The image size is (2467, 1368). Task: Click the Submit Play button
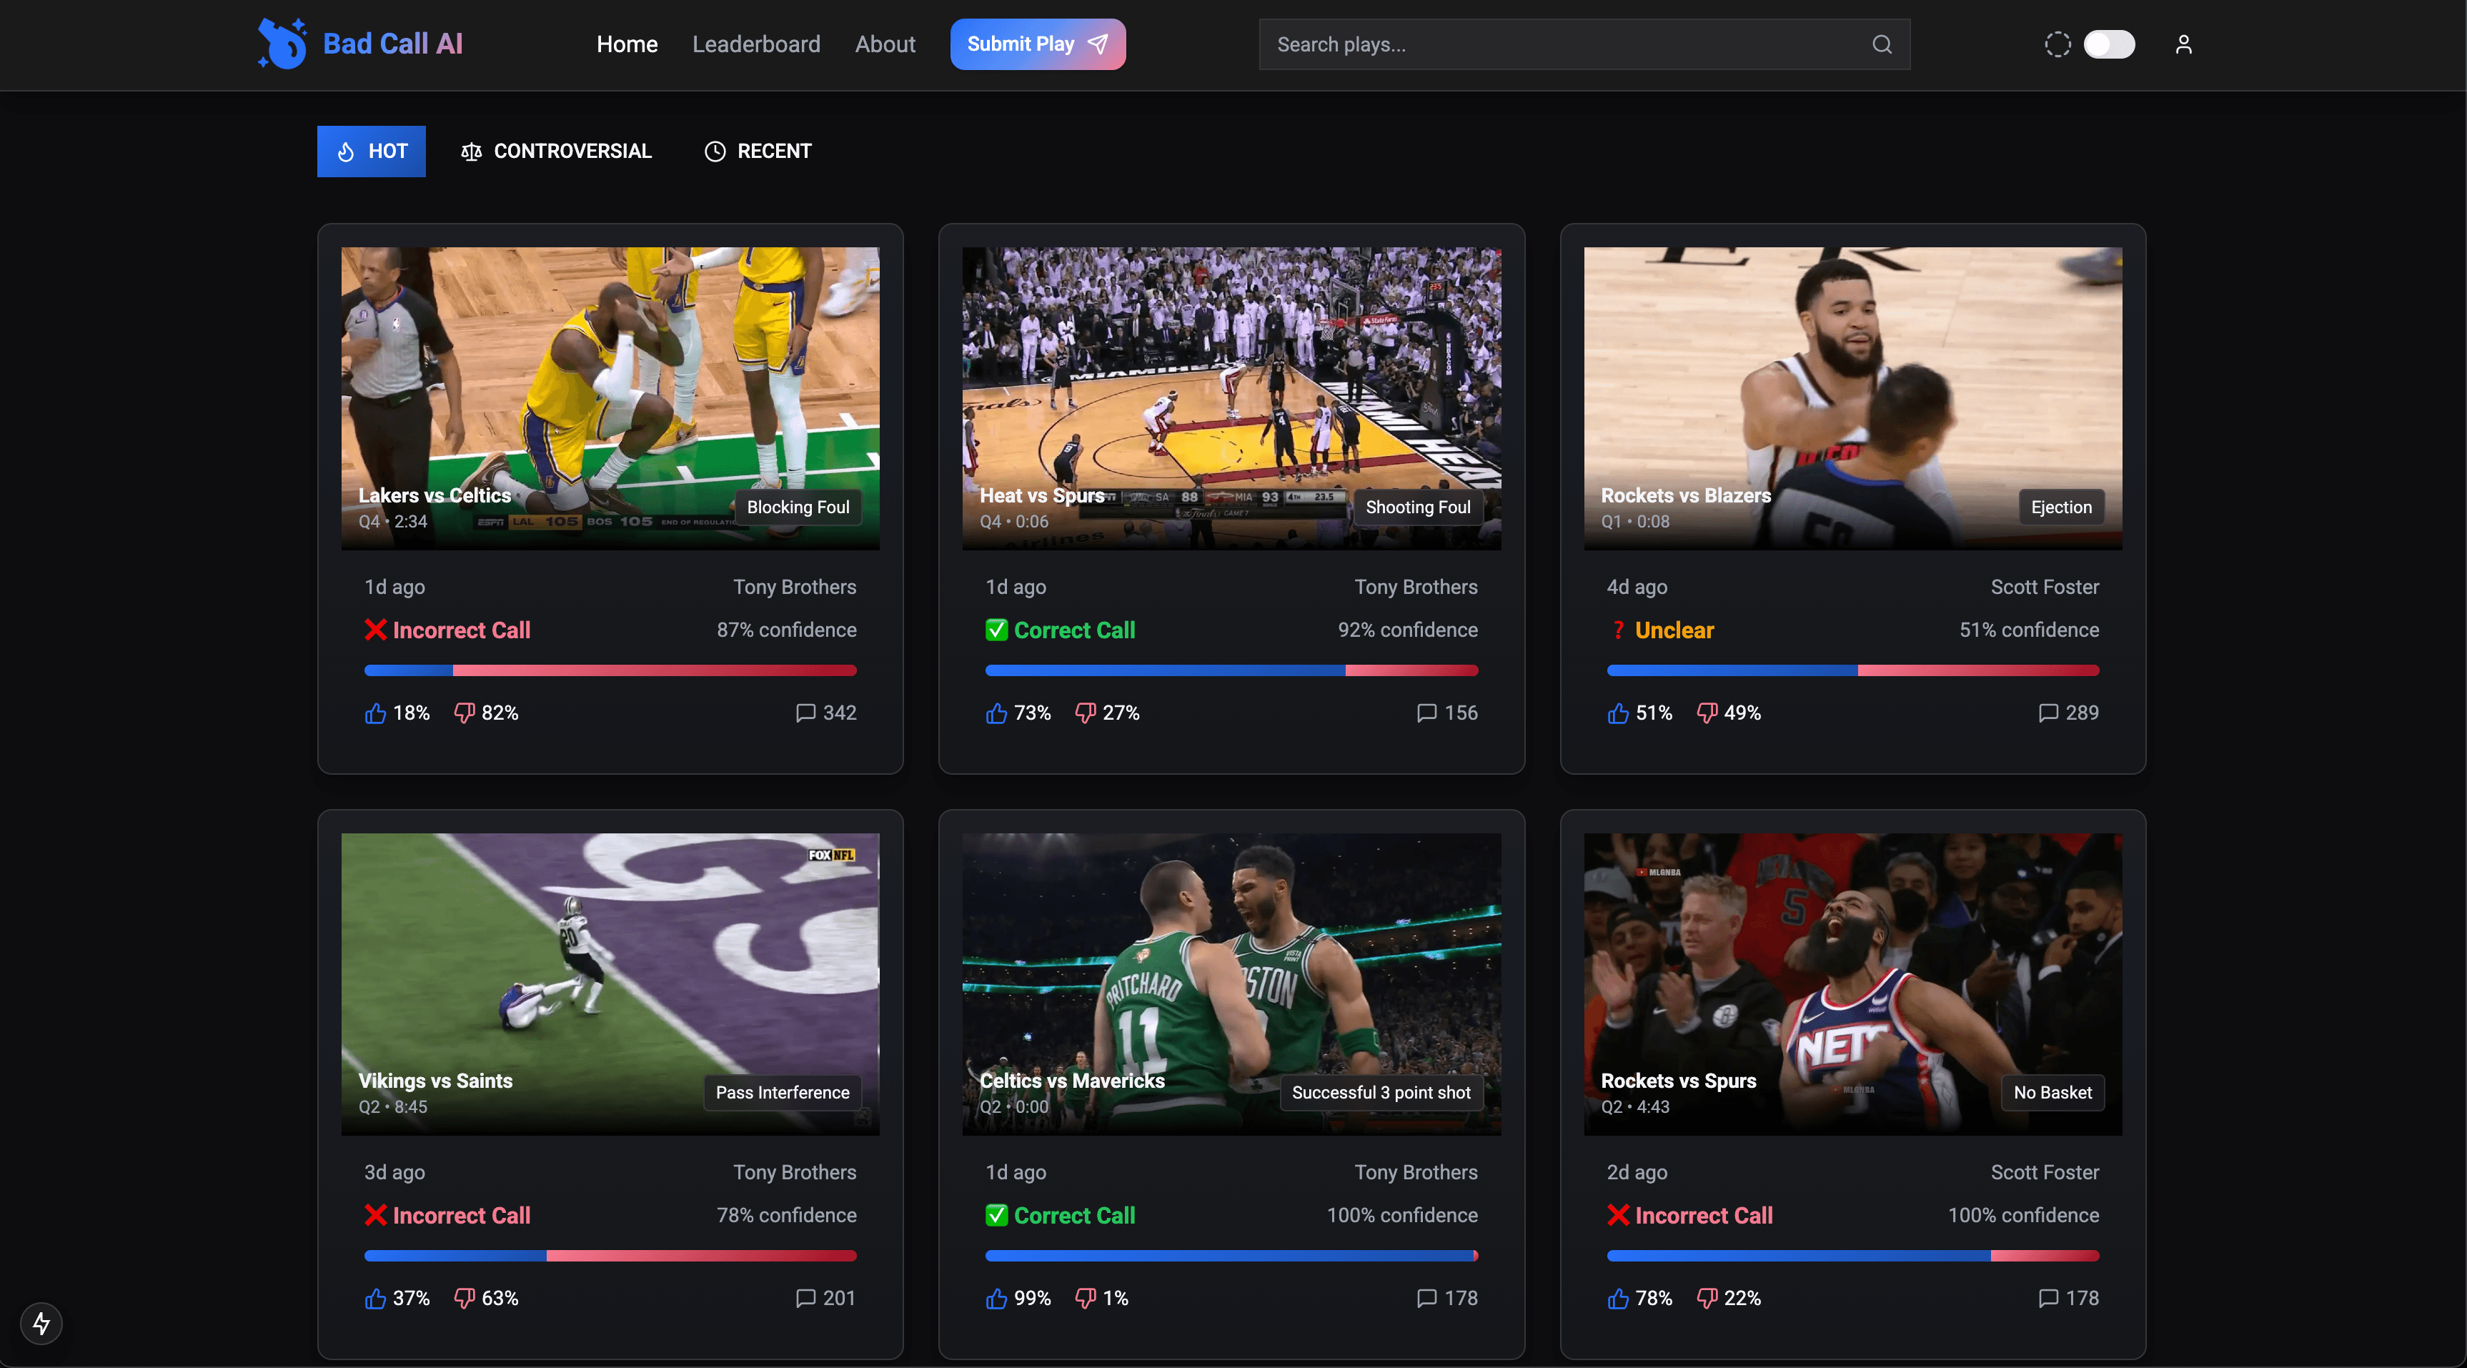tap(1038, 44)
